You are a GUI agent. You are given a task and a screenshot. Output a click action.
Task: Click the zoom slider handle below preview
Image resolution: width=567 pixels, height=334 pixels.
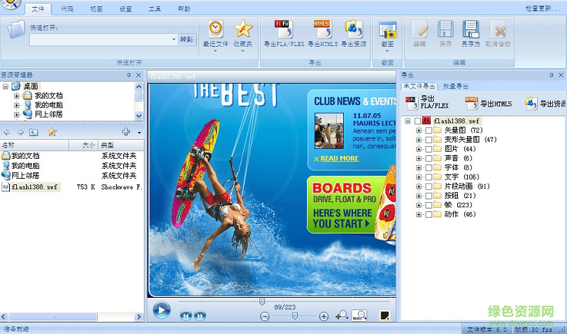coord(293,316)
